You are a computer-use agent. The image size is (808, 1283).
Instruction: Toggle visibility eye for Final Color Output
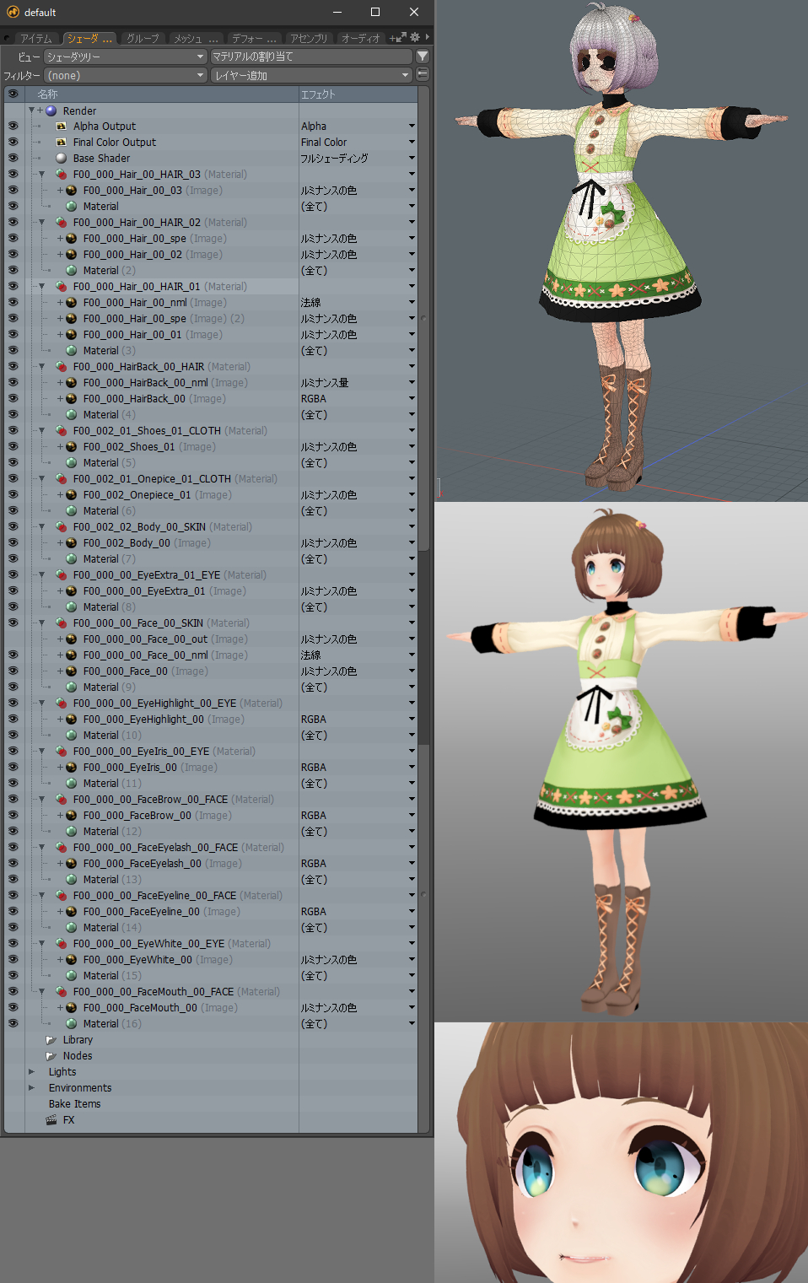13,143
